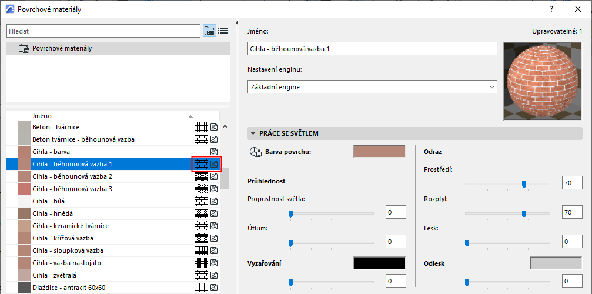
Task: Click hatch icon of Cihla - bílá row
Action: pyautogui.click(x=201, y=201)
